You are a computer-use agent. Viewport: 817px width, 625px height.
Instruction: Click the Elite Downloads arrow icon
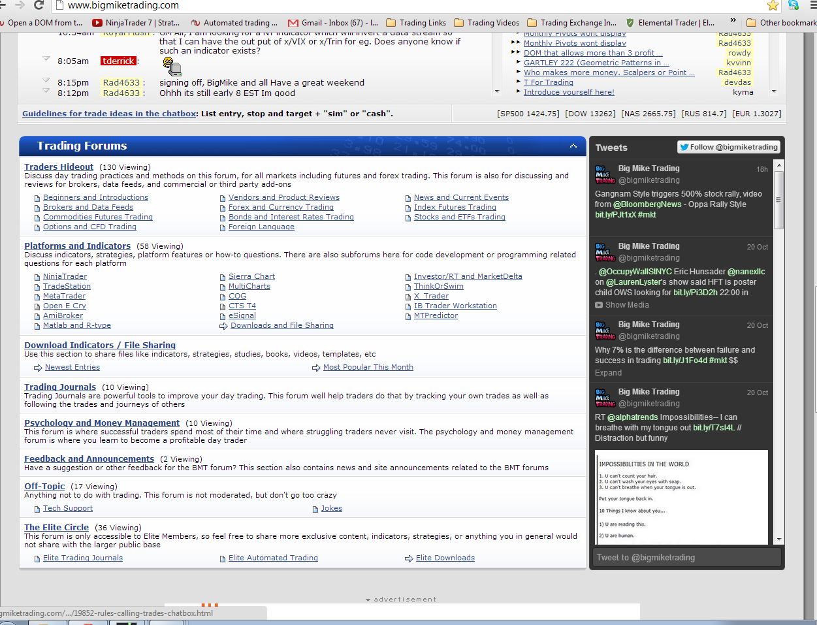409,558
